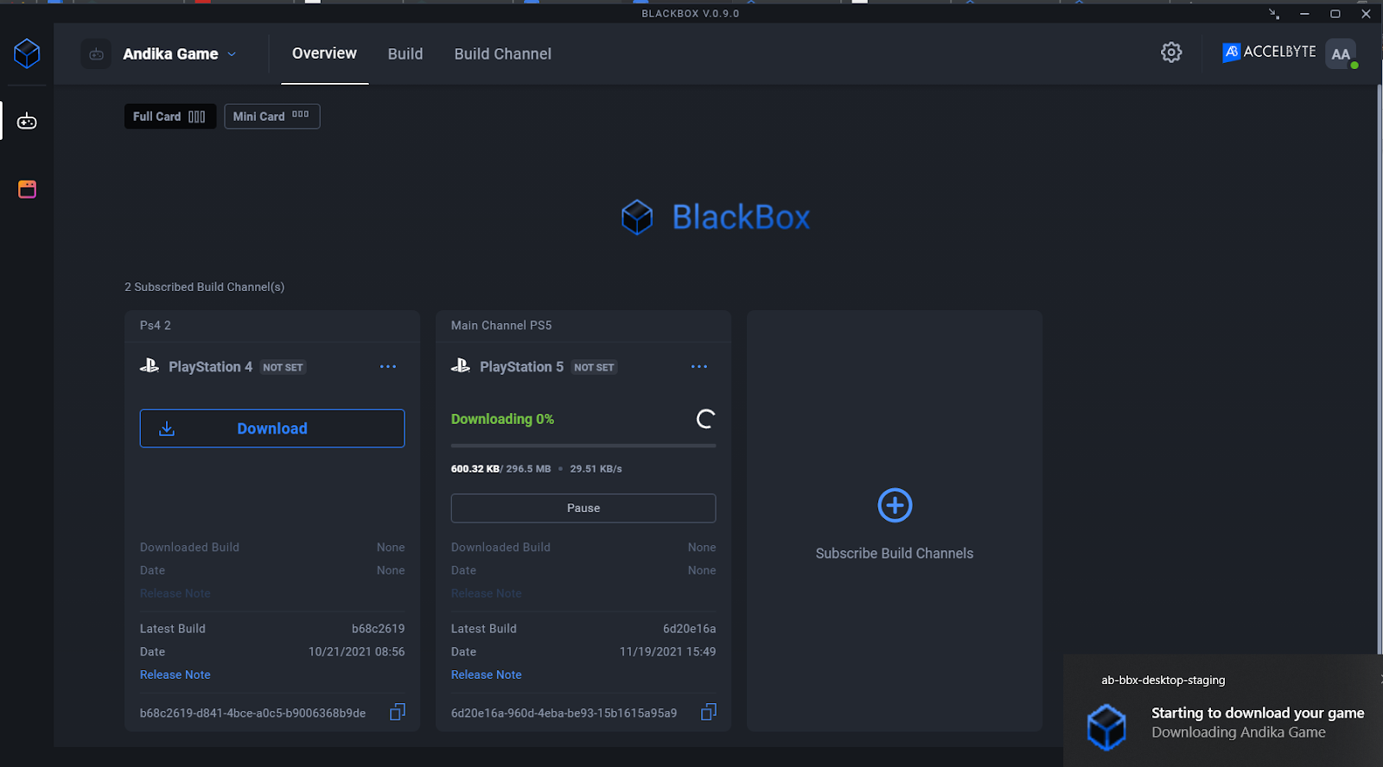
Task: Click PlayStation logo on Main Channel PS5 card
Action: pyautogui.click(x=461, y=366)
